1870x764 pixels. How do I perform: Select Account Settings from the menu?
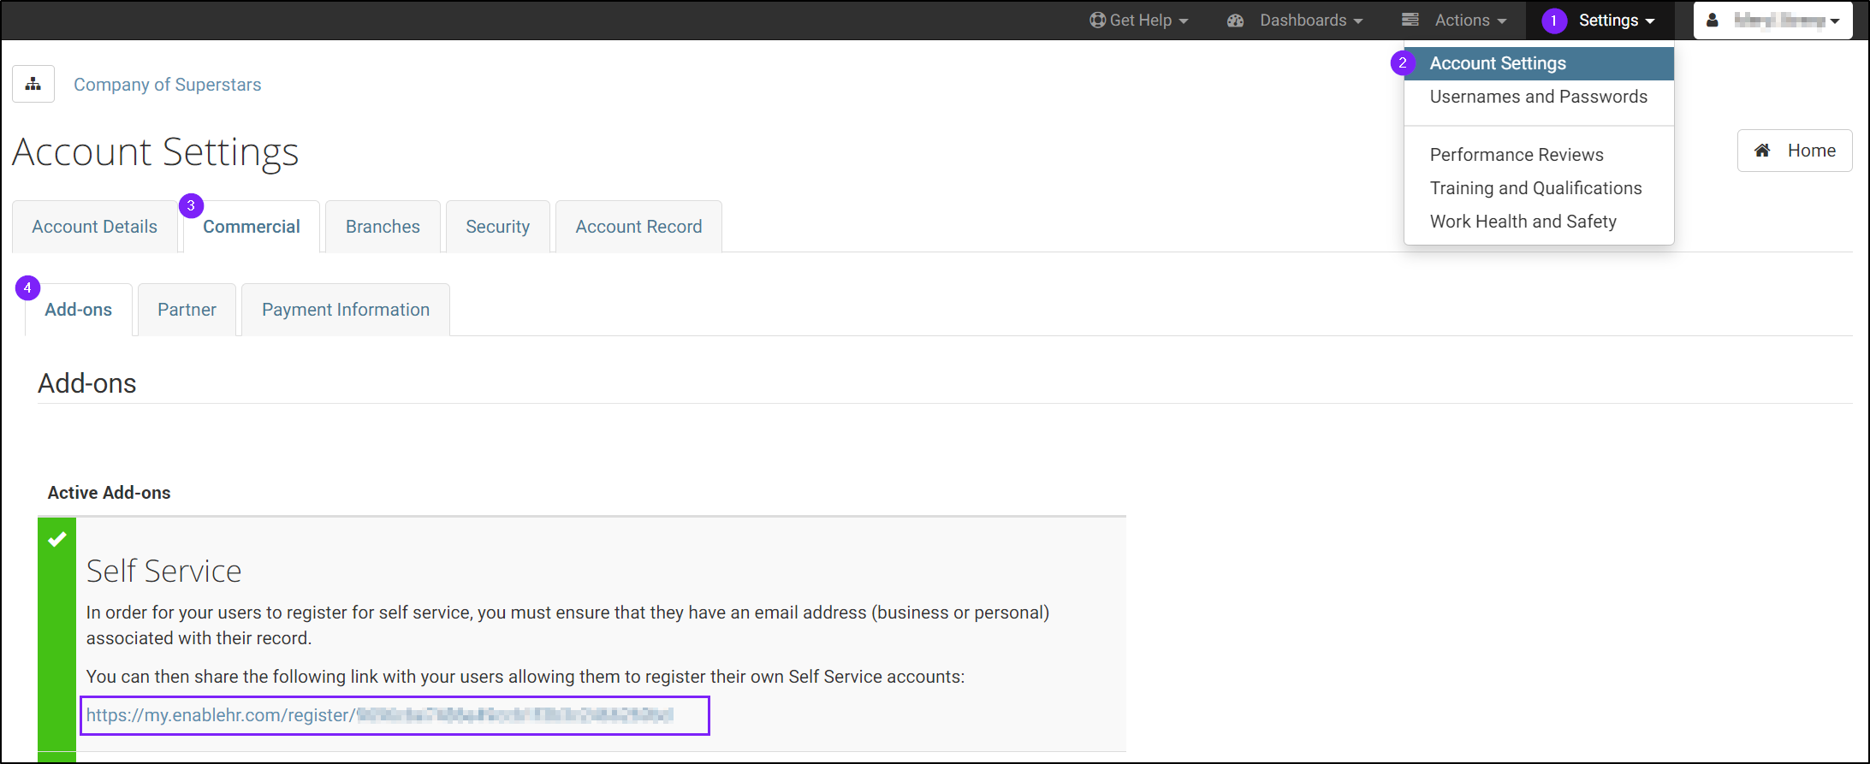1498,63
